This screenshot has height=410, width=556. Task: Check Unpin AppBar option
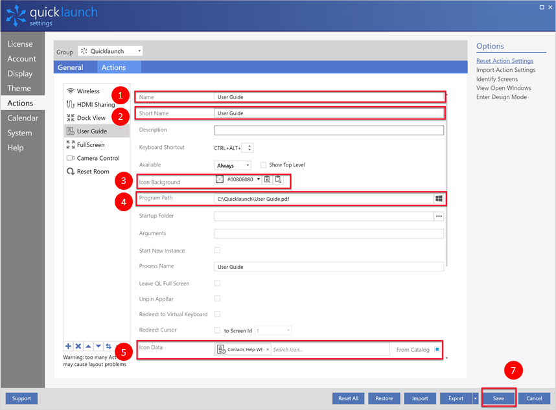point(217,299)
